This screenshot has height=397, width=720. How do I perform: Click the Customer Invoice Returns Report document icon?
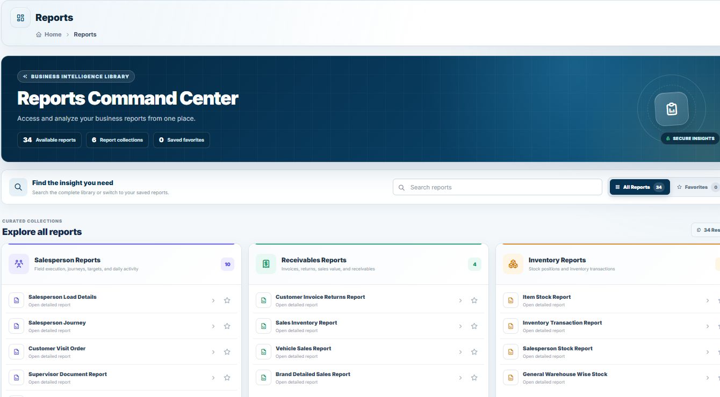tap(263, 300)
